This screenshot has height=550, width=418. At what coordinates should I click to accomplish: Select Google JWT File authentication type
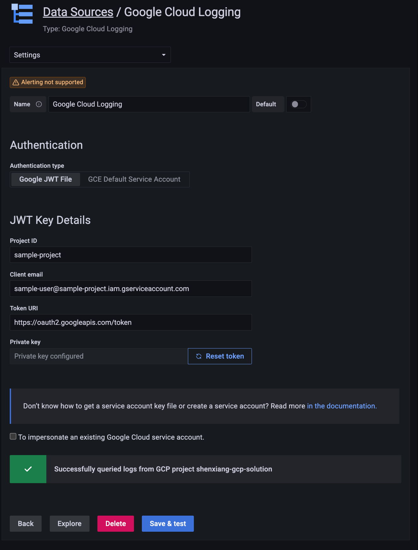click(46, 179)
